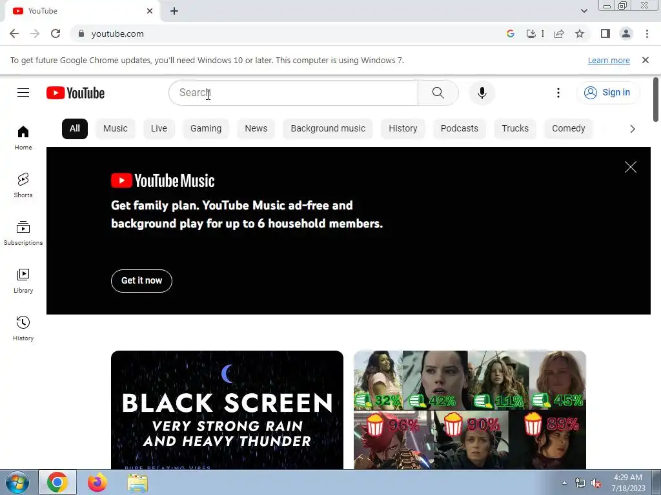Image resolution: width=661 pixels, height=495 pixels.
Task: Open the Windows Start menu
Action: point(17,482)
